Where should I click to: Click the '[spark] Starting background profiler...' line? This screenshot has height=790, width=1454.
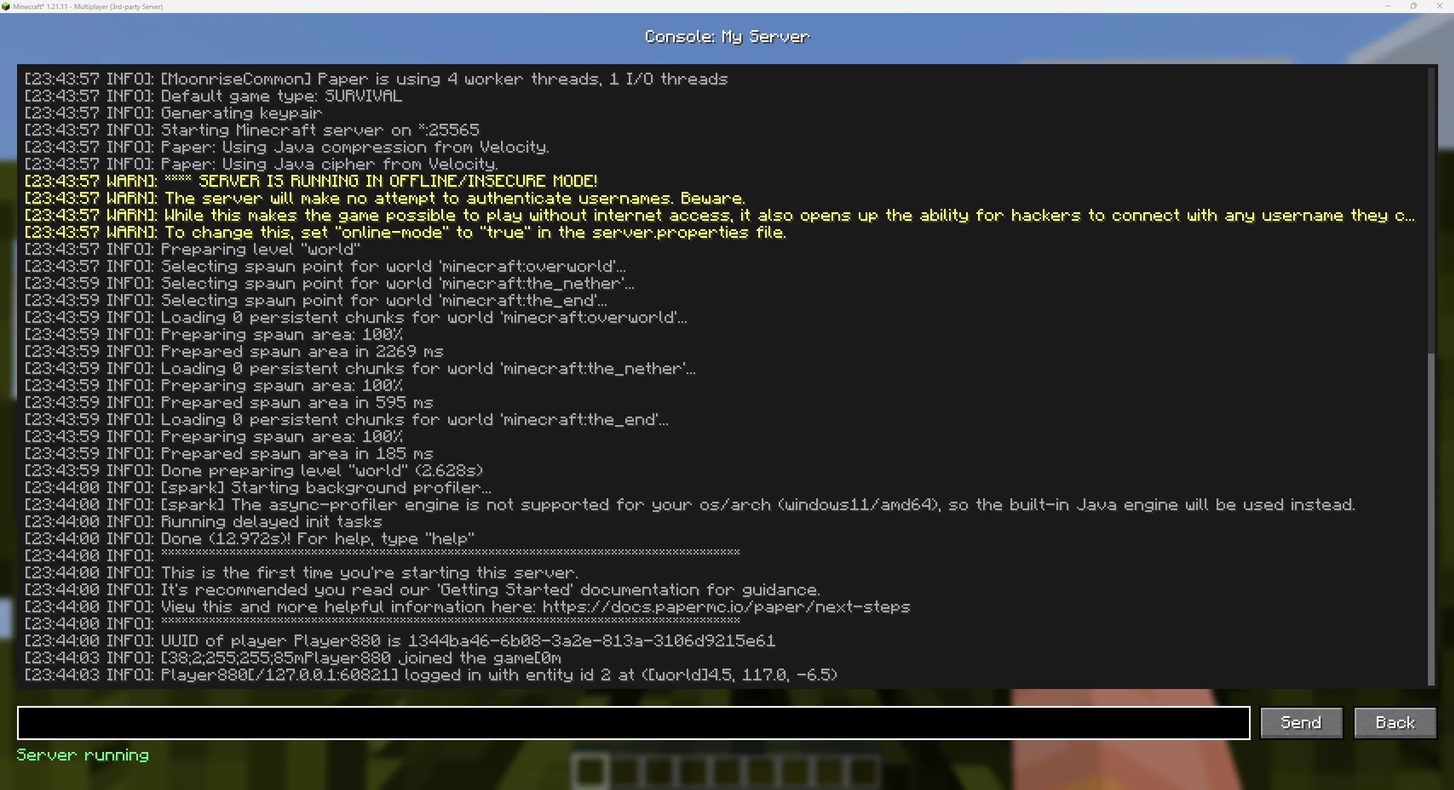[x=258, y=488]
